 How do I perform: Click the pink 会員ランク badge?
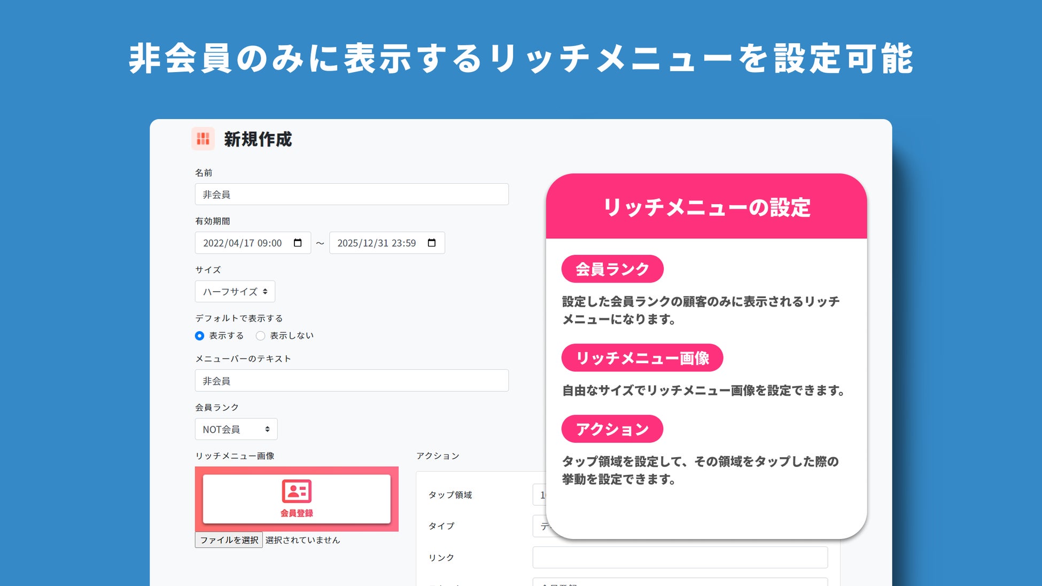point(612,269)
